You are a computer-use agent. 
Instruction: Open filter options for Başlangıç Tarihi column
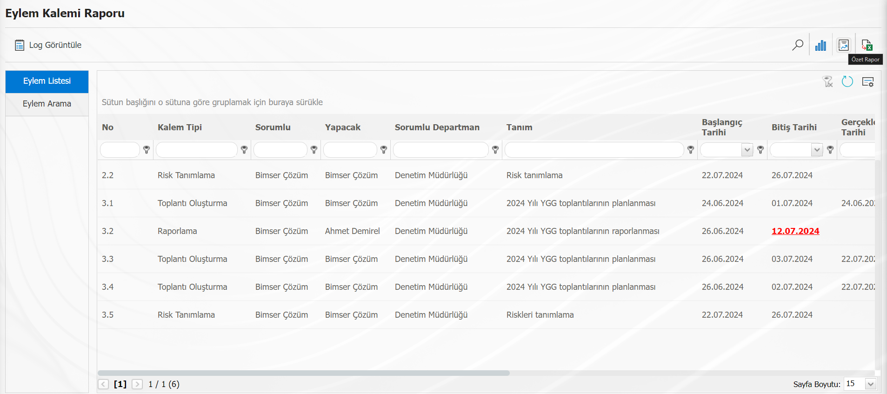(760, 150)
